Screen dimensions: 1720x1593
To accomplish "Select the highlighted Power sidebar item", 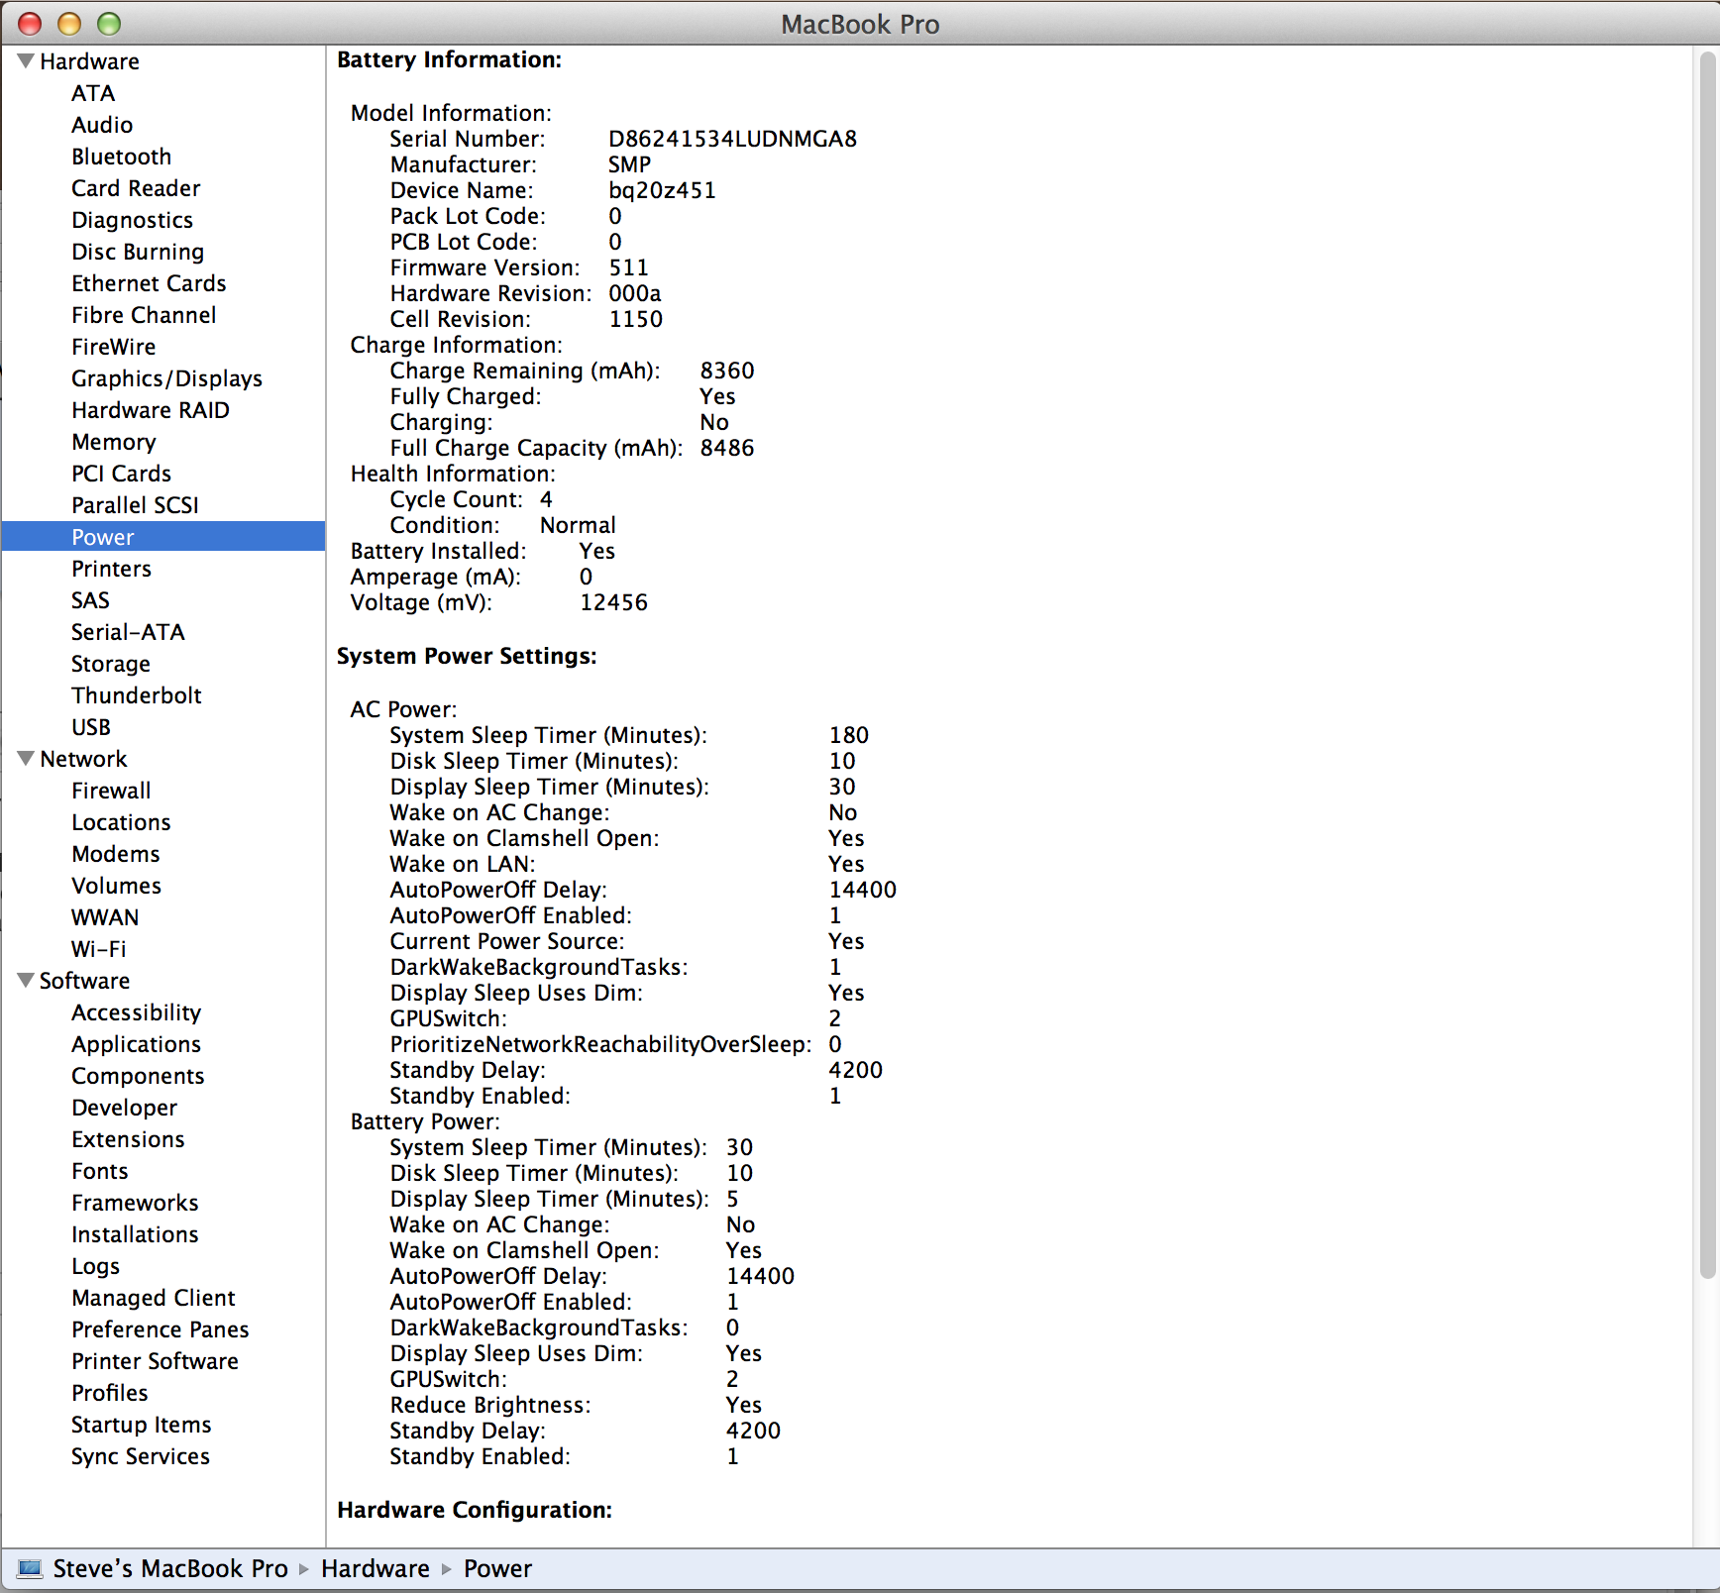I will (x=163, y=537).
